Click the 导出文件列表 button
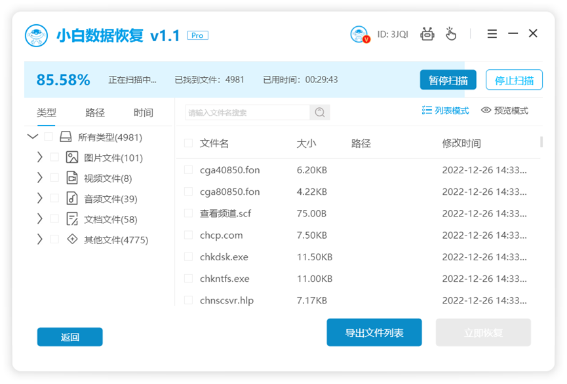 pos(374,333)
